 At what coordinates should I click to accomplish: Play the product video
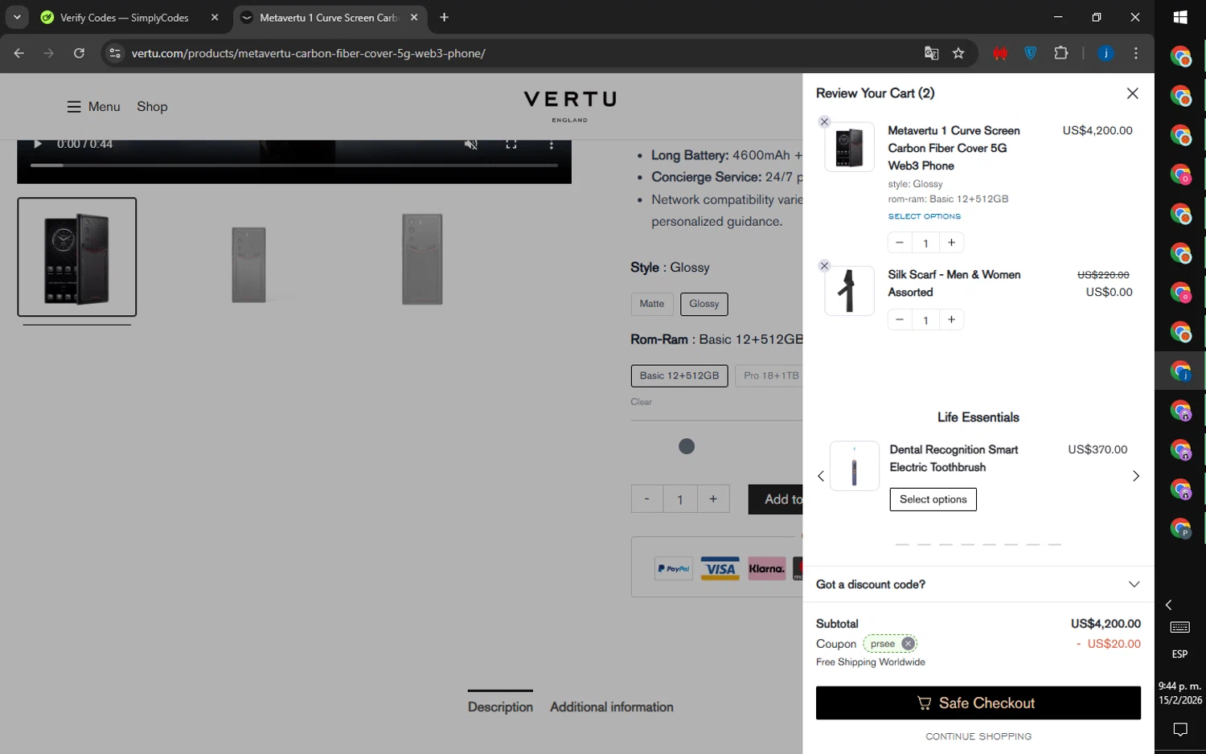(x=37, y=145)
